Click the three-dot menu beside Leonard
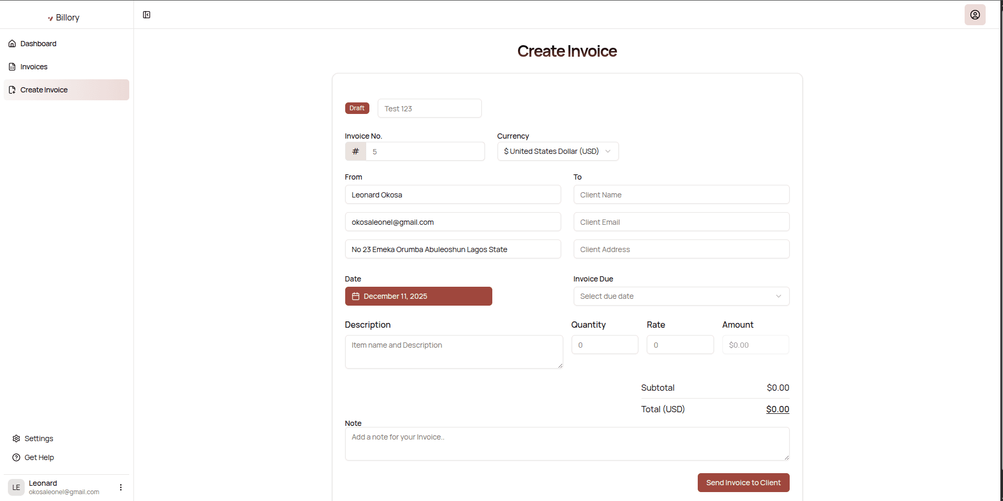The image size is (1003, 501). point(121,487)
